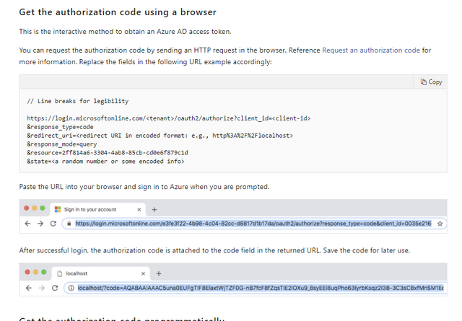Select the Sign in to your account tab

(98, 209)
